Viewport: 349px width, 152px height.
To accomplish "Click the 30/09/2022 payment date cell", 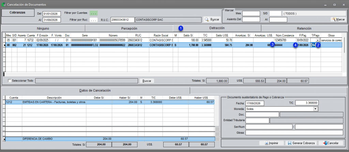I will click(x=303, y=40).
